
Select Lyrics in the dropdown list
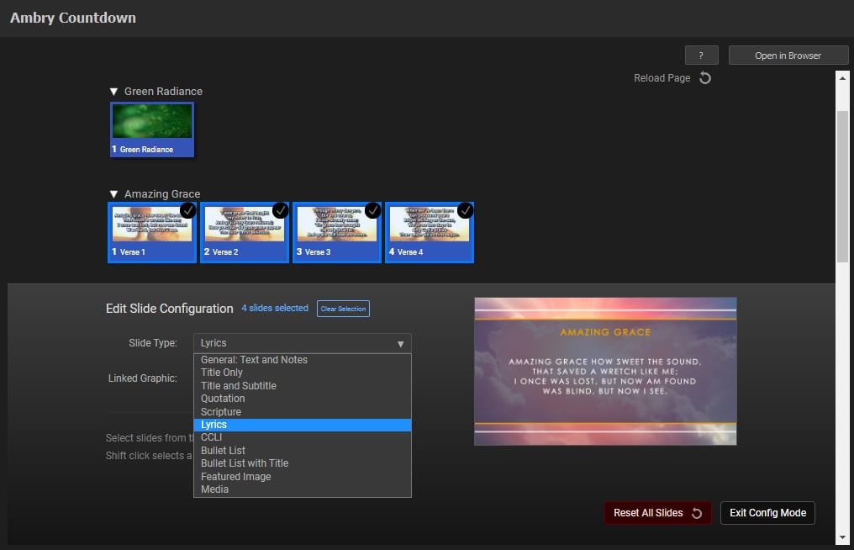point(303,425)
